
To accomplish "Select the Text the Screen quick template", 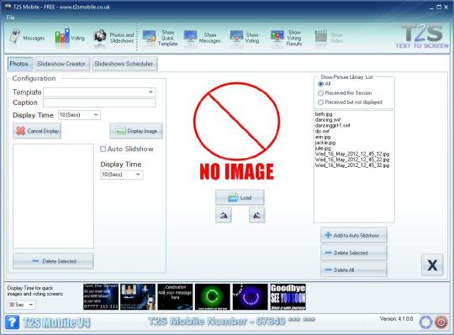I will pos(101,296).
